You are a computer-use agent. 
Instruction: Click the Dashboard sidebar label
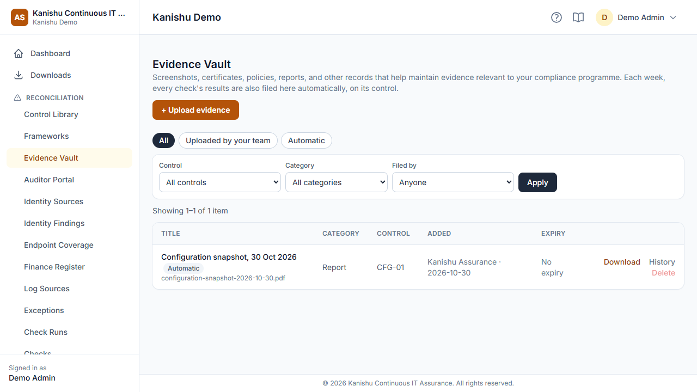tap(50, 53)
